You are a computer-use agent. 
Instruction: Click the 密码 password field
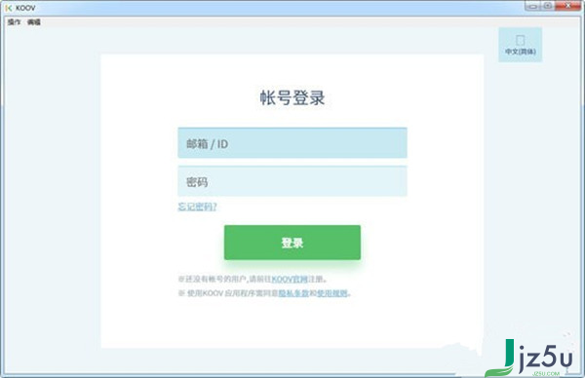coord(292,181)
